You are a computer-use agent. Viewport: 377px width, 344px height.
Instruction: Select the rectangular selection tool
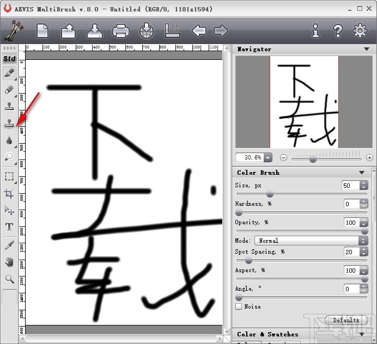click(10, 176)
